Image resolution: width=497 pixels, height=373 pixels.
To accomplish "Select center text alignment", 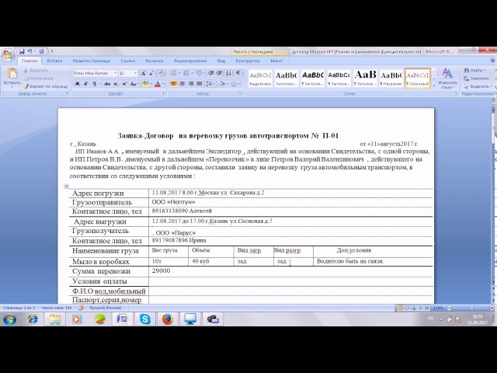I will tap(182, 84).
